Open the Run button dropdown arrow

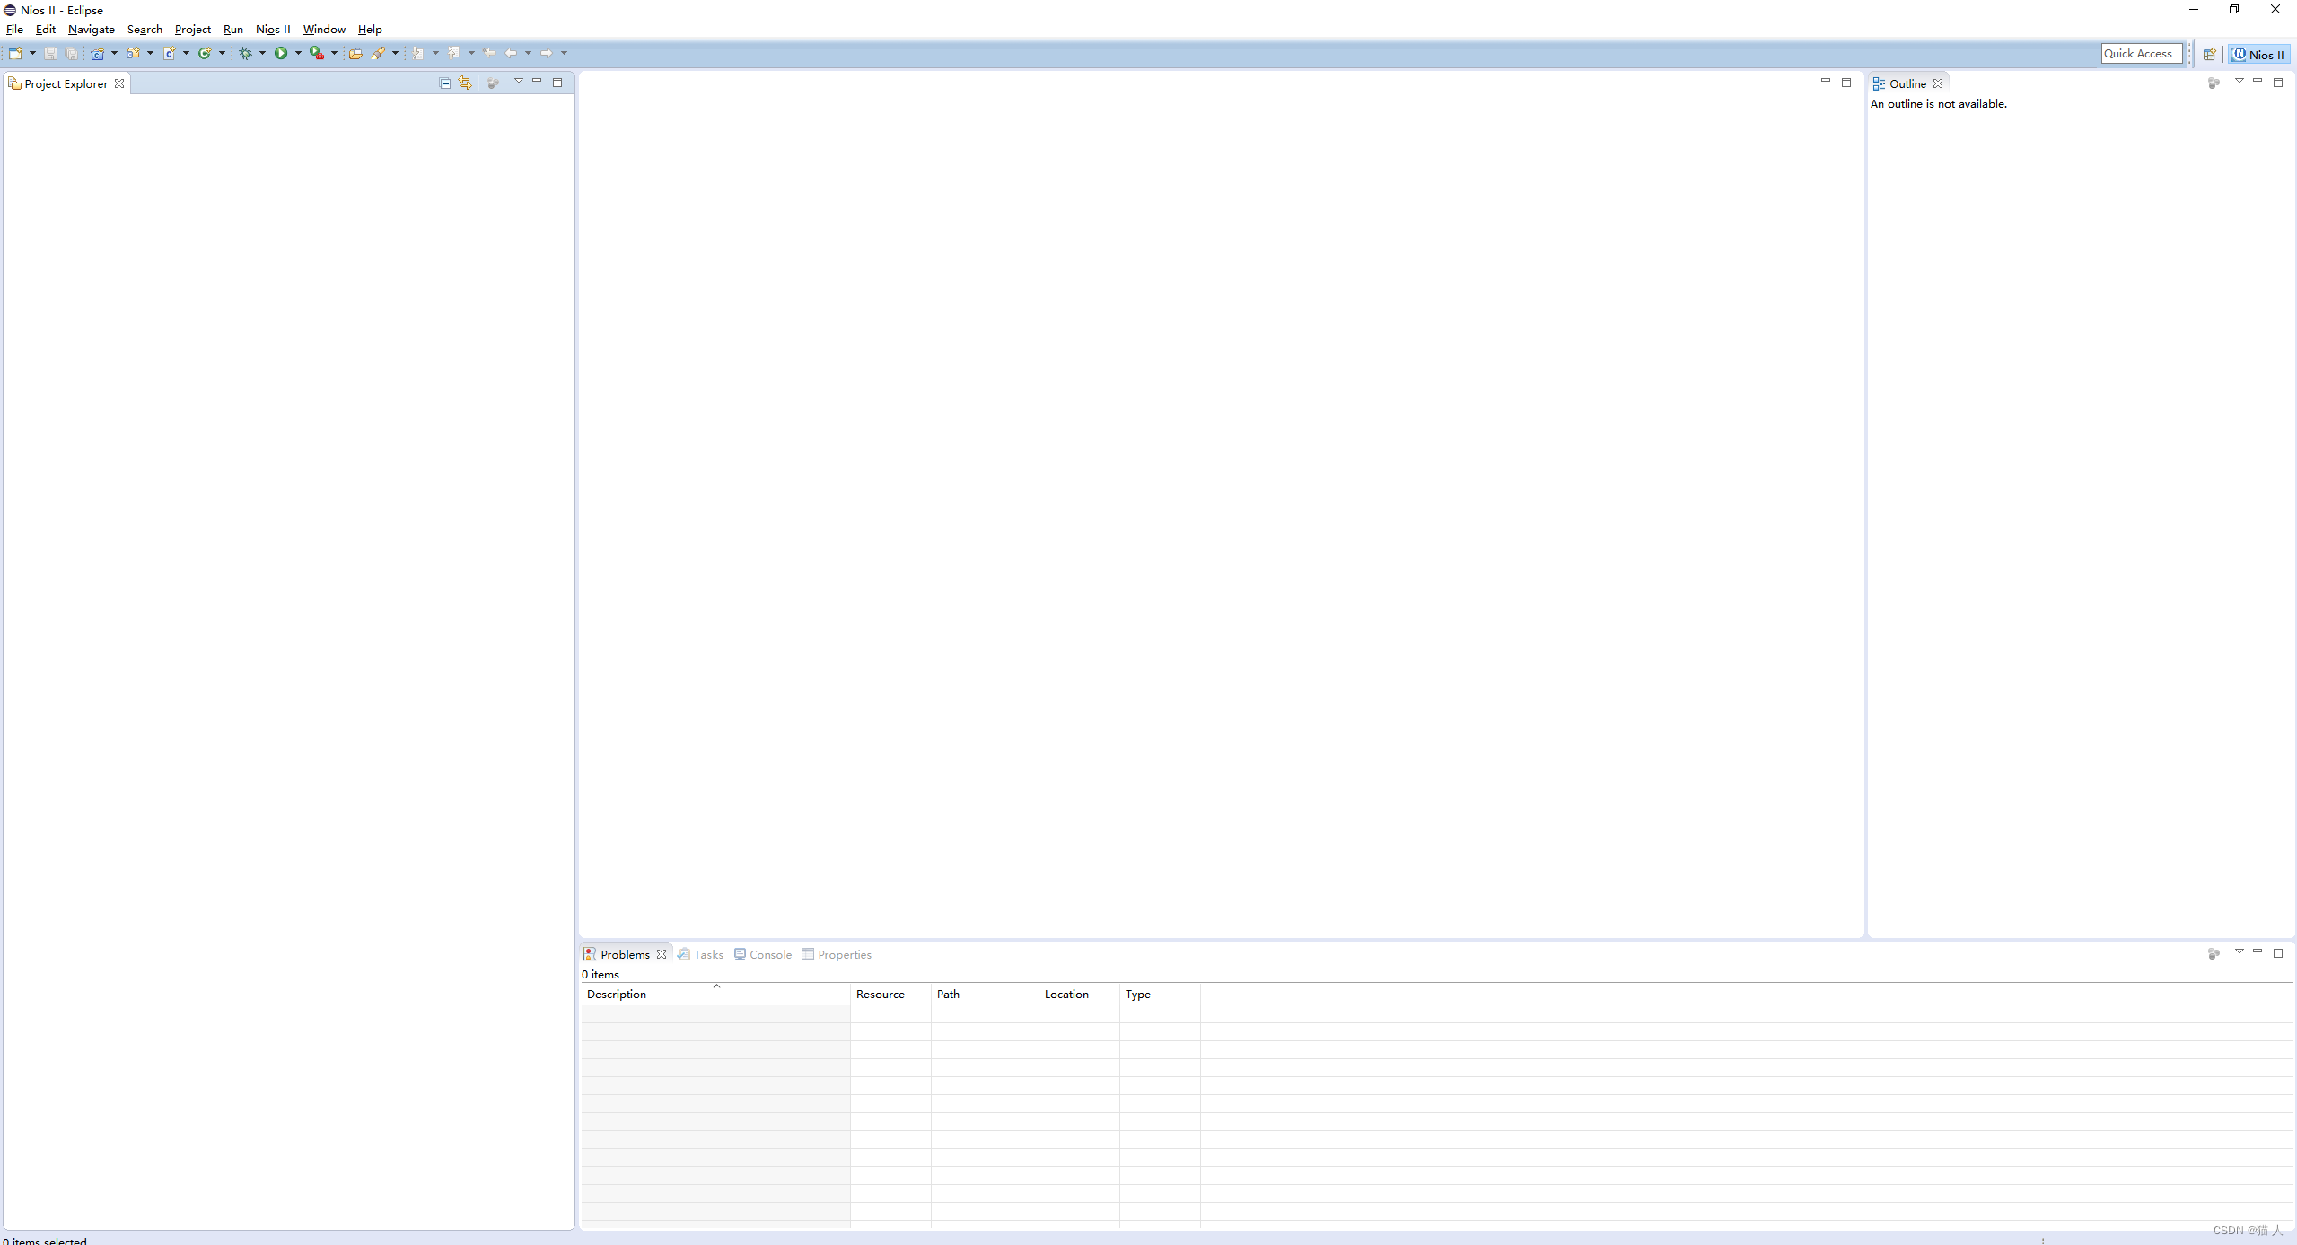[x=298, y=54]
